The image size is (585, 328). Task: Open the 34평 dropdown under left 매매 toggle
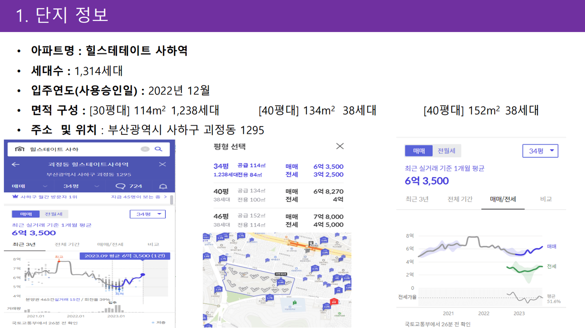(x=148, y=214)
